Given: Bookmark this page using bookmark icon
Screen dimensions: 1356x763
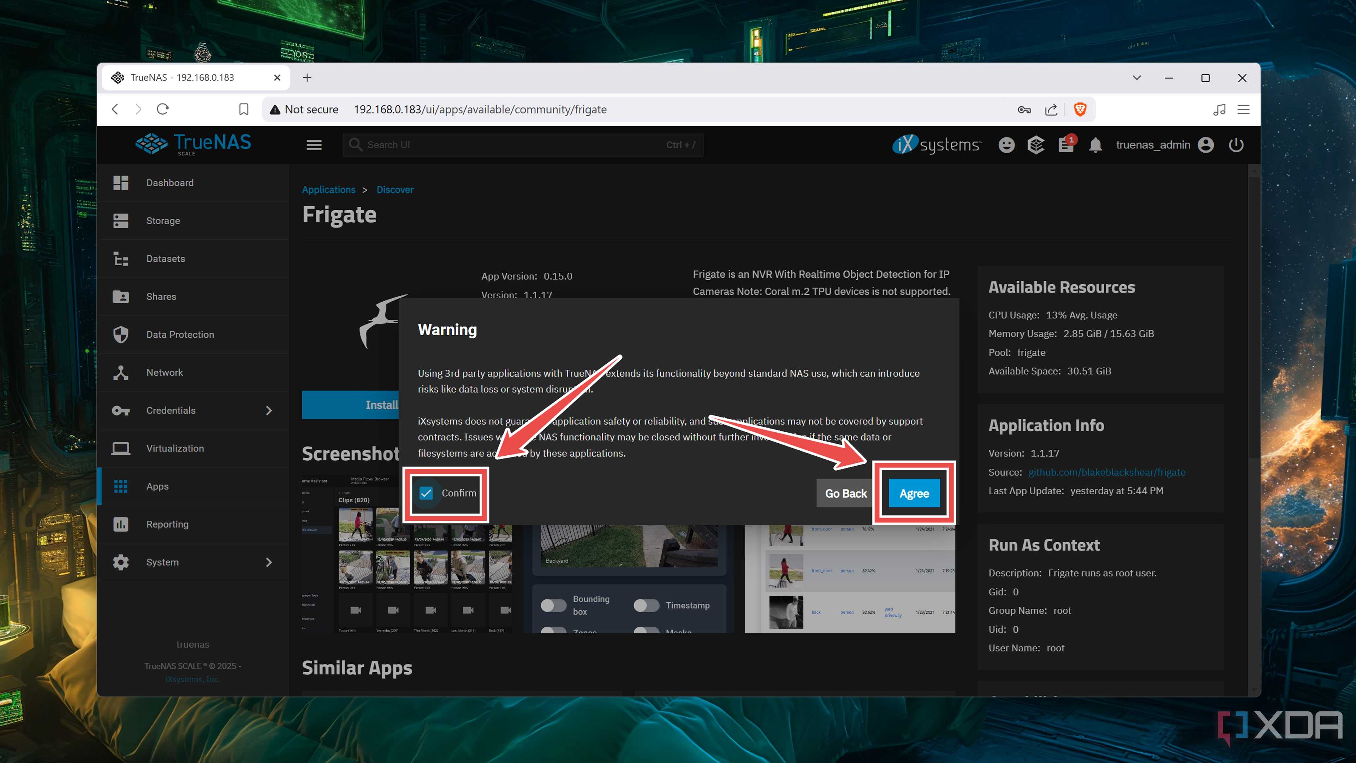Looking at the screenshot, I should coord(244,109).
